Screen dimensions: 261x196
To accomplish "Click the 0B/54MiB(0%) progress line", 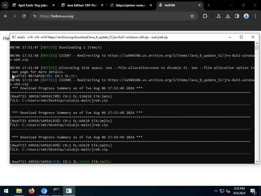I will pyautogui.click(x=44, y=76).
